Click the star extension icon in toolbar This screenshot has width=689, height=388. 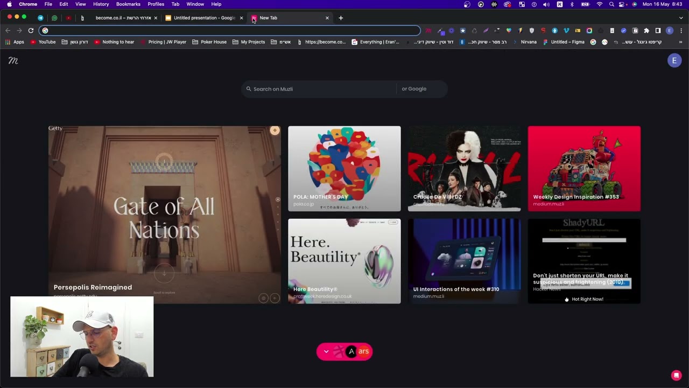pyautogui.click(x=462, y=31)
